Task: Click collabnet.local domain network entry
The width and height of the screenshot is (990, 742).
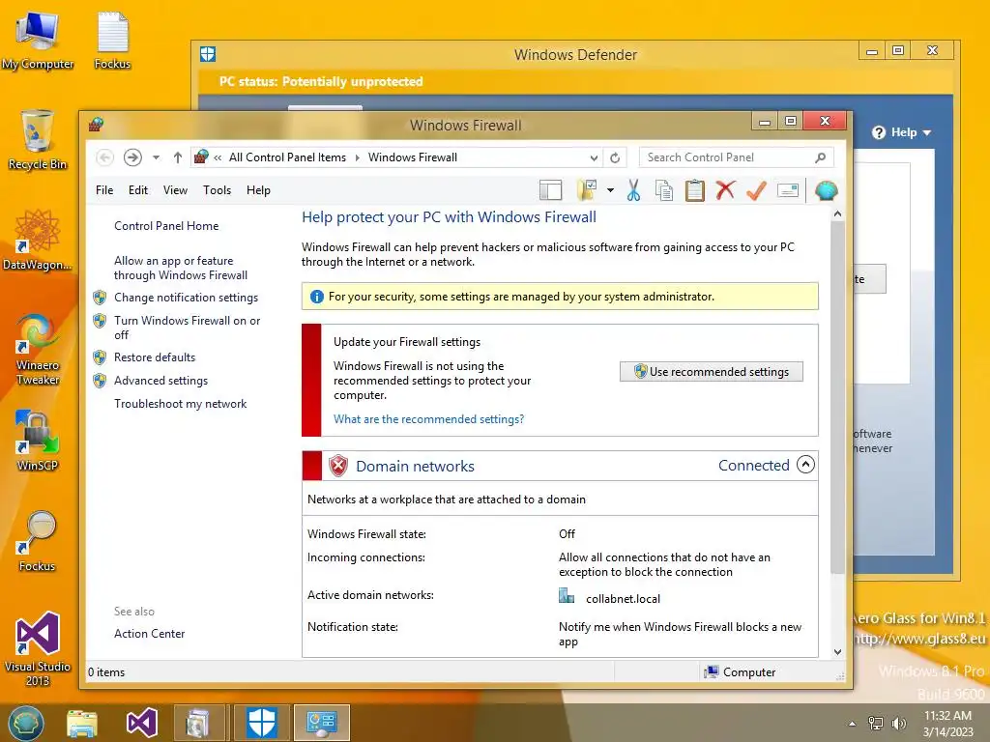Action: coord(623,598)
